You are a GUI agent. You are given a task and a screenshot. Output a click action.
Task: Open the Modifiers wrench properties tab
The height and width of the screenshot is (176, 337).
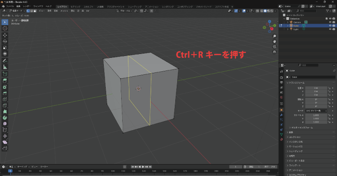281,115
